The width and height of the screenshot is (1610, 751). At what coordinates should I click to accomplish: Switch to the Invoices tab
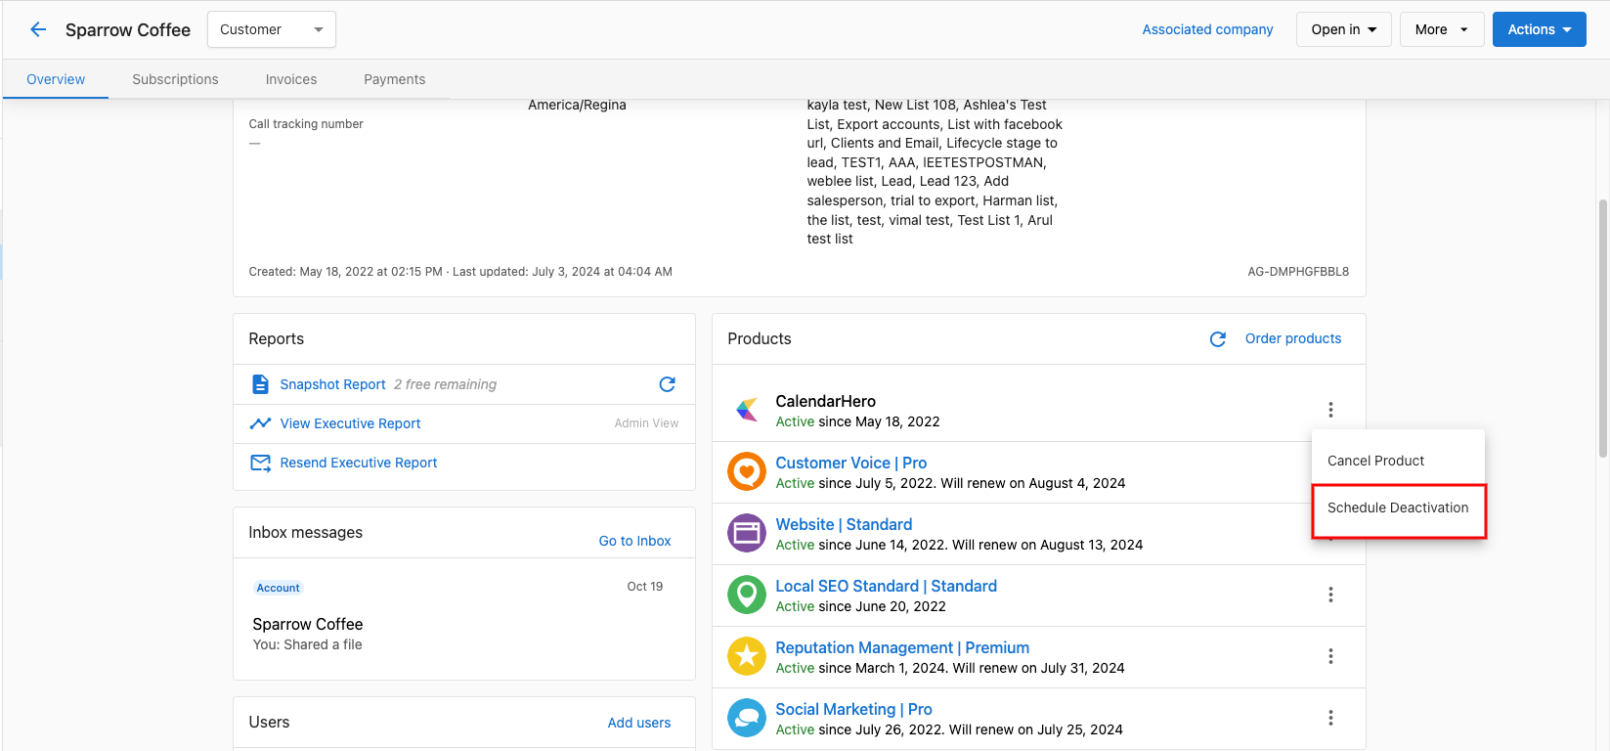click(x=291, y=79)
